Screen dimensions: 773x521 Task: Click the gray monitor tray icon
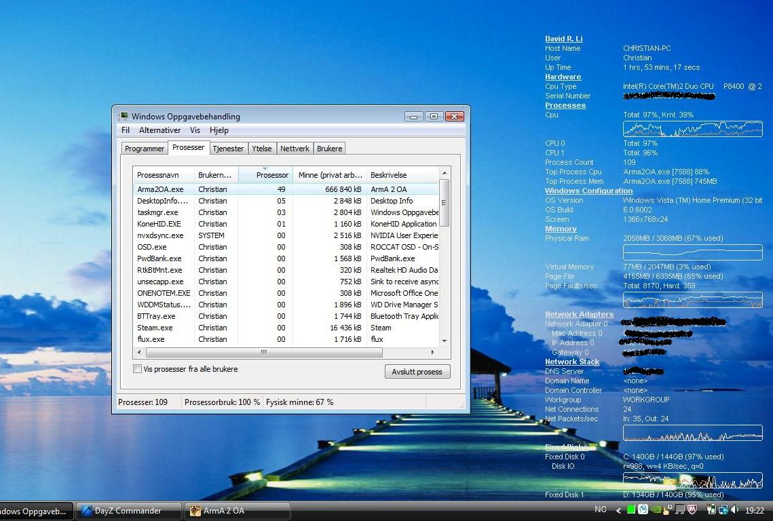[680, 509]
